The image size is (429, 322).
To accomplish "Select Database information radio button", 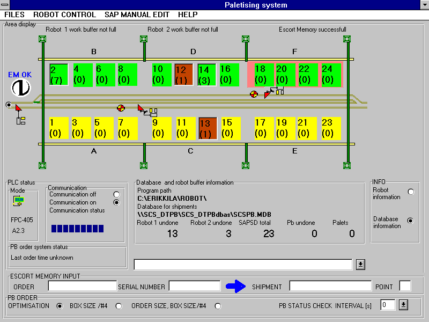I will (410, 221).
